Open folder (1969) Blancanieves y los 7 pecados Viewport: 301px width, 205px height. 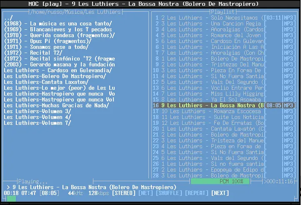58,29
